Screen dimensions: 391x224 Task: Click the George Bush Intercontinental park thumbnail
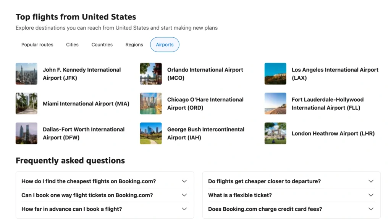tap(151, 133)
